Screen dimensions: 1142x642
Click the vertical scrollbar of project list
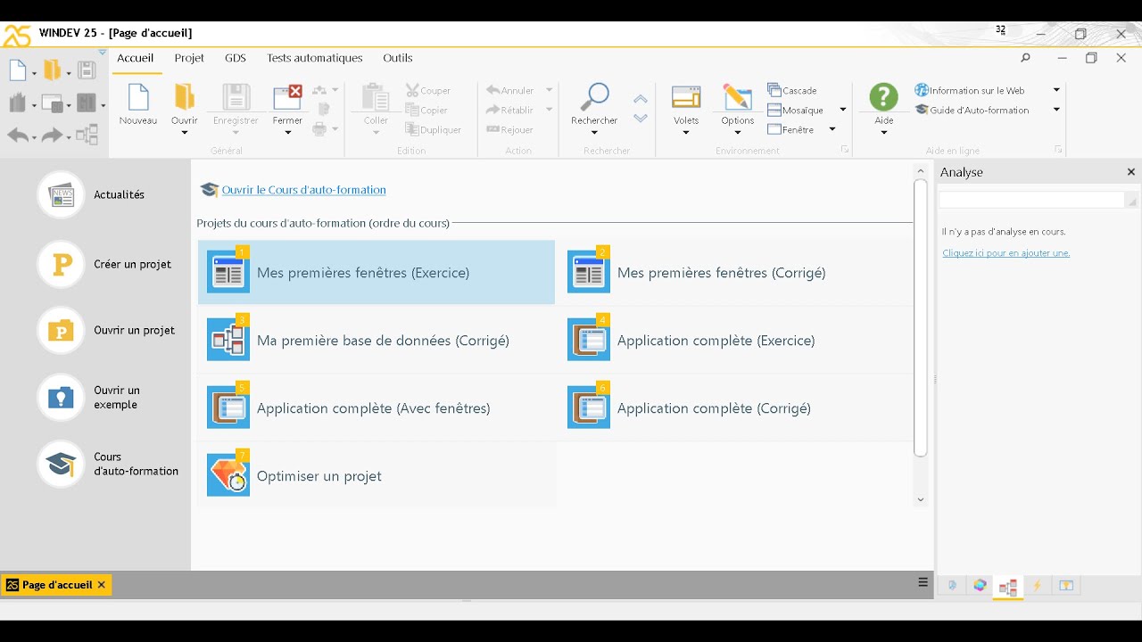(921, 317)
